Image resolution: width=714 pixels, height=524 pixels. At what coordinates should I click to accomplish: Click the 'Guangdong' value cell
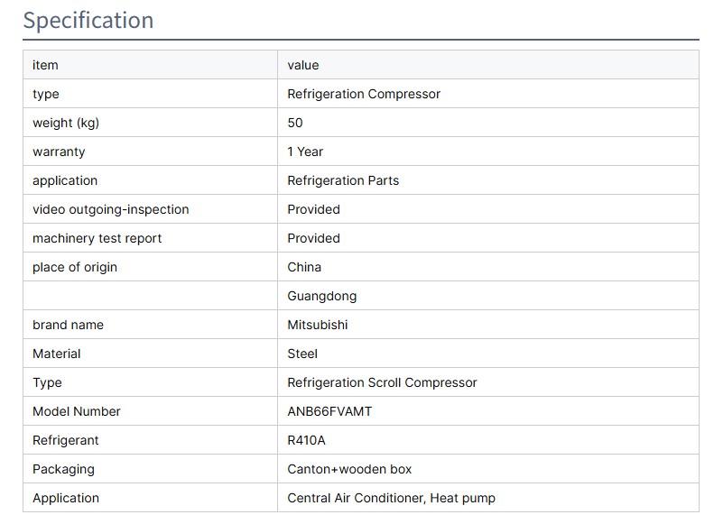point(322,296)
